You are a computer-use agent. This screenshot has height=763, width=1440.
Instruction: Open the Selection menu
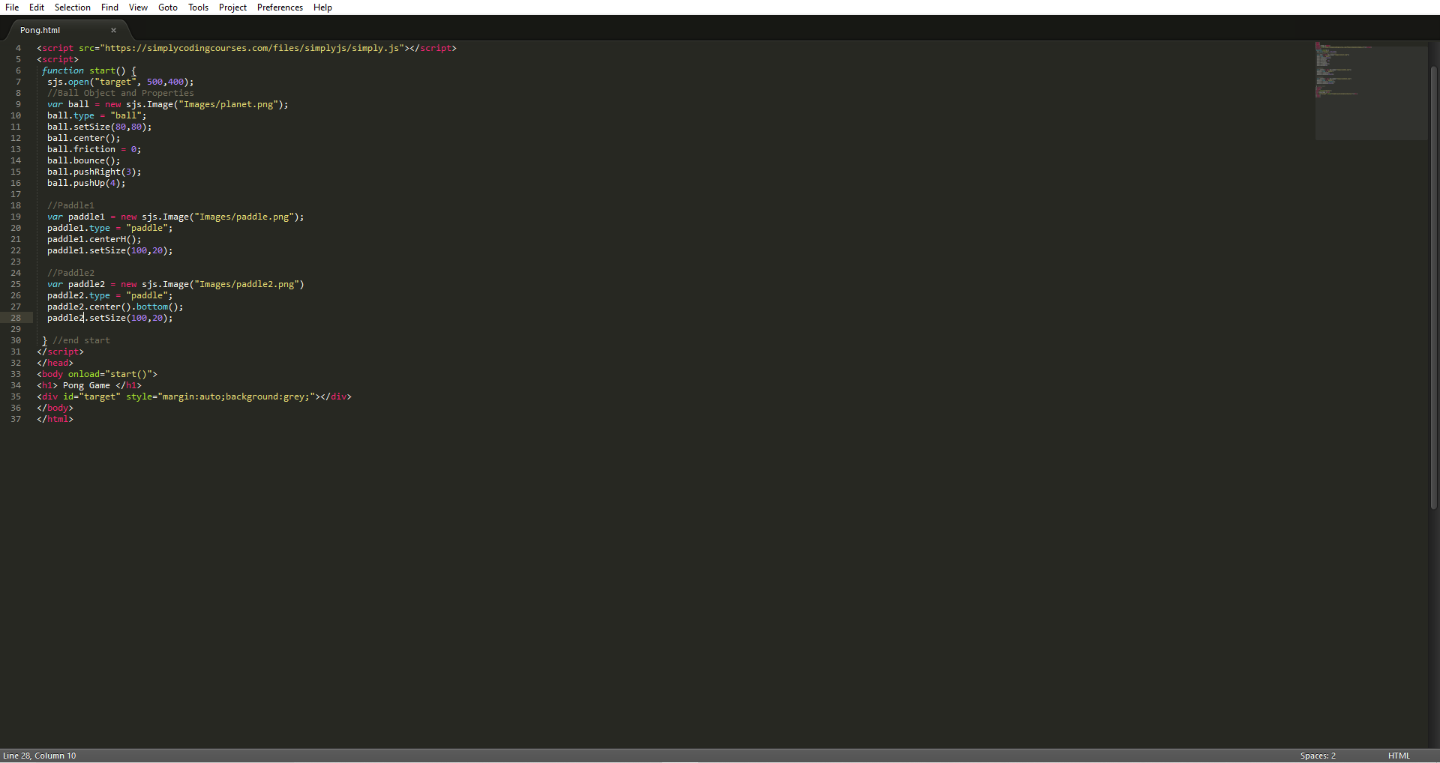pyautogui.click(x=72, y=7)
